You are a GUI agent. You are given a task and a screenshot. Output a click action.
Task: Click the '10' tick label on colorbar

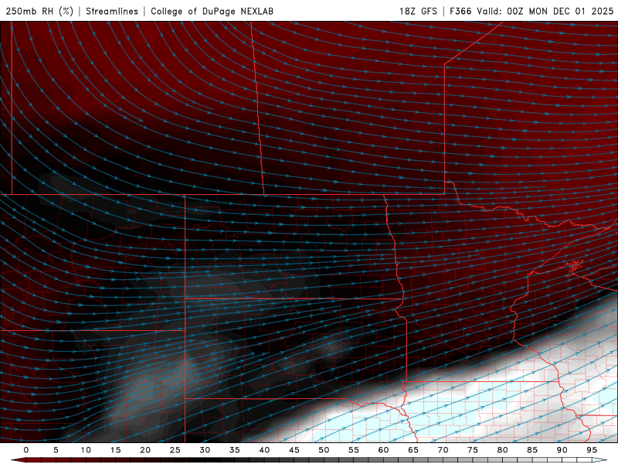tap(86, 450)
